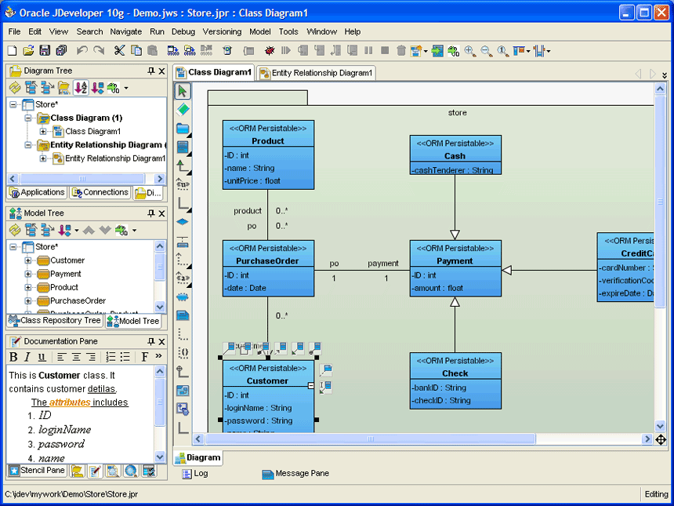Select the eraser tool in diagram palette
Viewport: 674px width, 506px height.
pos(183,109)
